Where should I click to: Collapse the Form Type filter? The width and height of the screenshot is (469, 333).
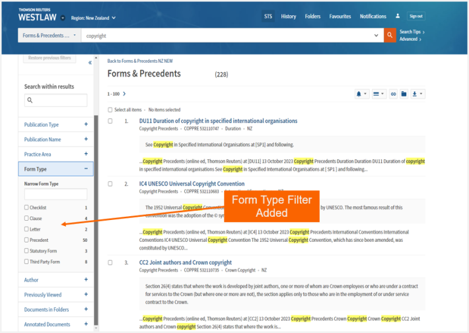[x=55, y=169]
